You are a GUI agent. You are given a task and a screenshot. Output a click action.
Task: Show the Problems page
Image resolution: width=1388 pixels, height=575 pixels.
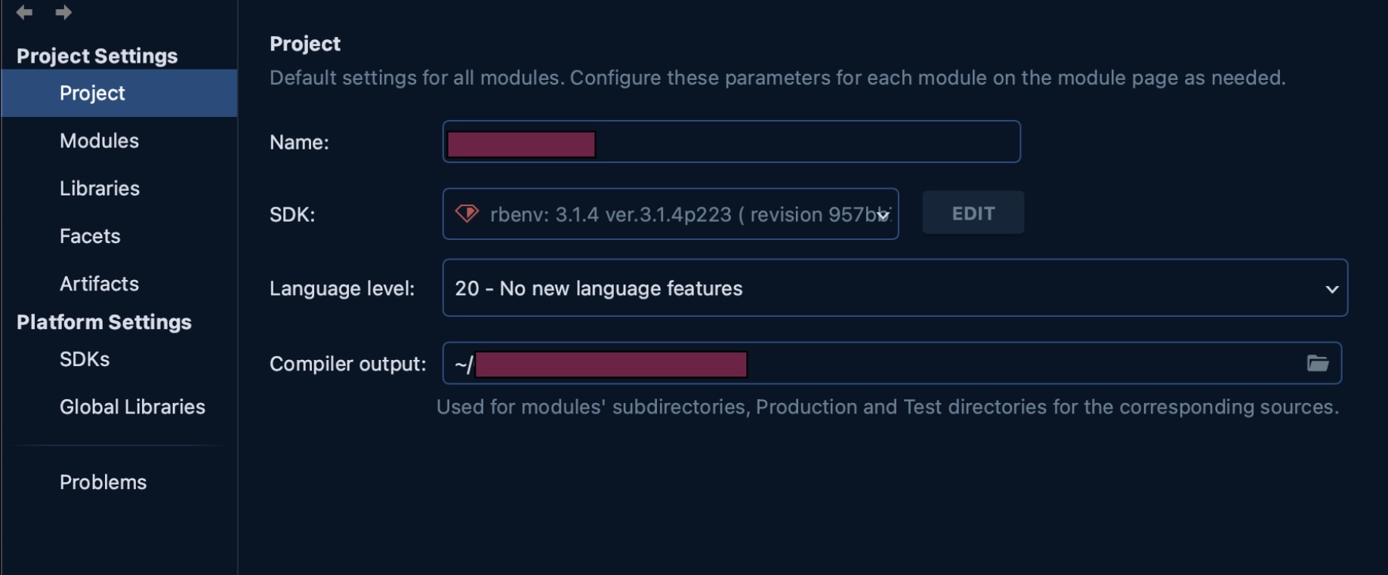coord(103,482)
